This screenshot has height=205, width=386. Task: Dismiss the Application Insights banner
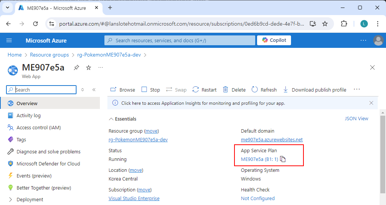(371, 103)
